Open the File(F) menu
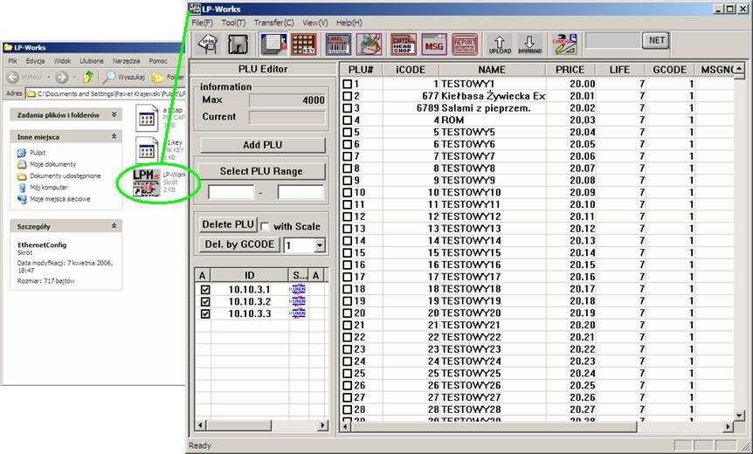This screenshot has height=454, width=753. pyautogui.click(x=202, y=23)
